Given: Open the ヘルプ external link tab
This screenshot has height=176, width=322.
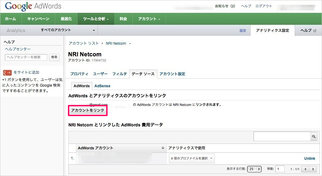Looking at the screenshot, I should pyautogui.click(x=308, y=31).
